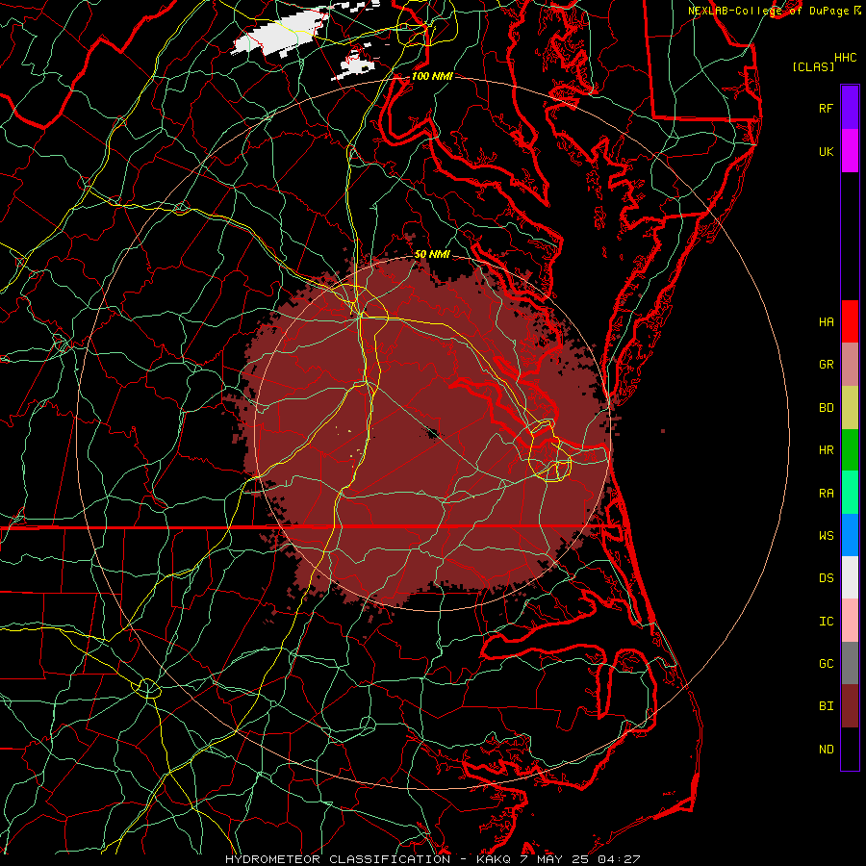Click the ND black legend swatch
This screenshot has width=866, height=866.
tap(850, 749)
